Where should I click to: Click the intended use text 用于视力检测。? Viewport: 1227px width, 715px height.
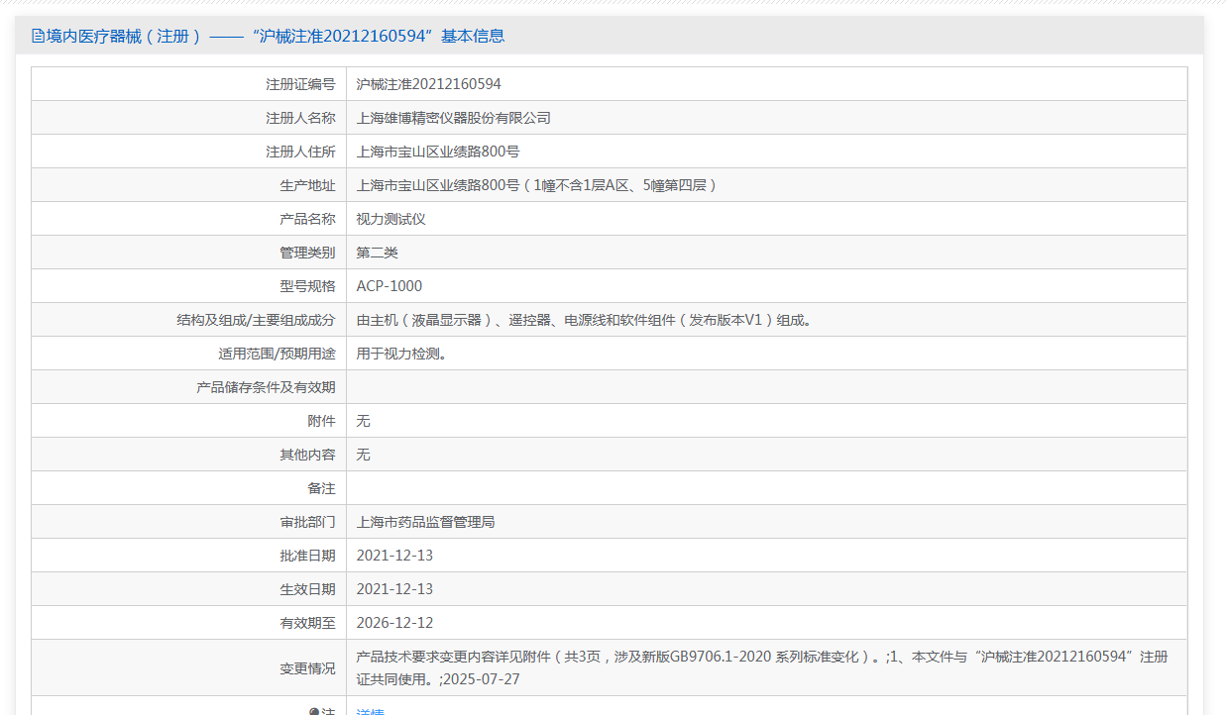tap(401, 354)
